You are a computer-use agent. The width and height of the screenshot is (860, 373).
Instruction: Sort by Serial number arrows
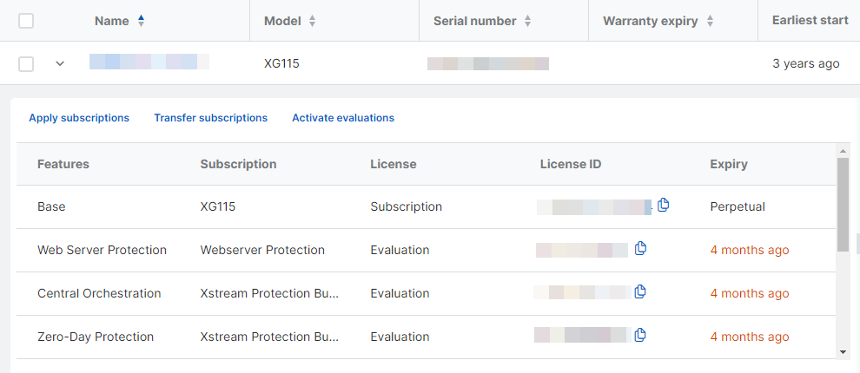click(527, 21)
